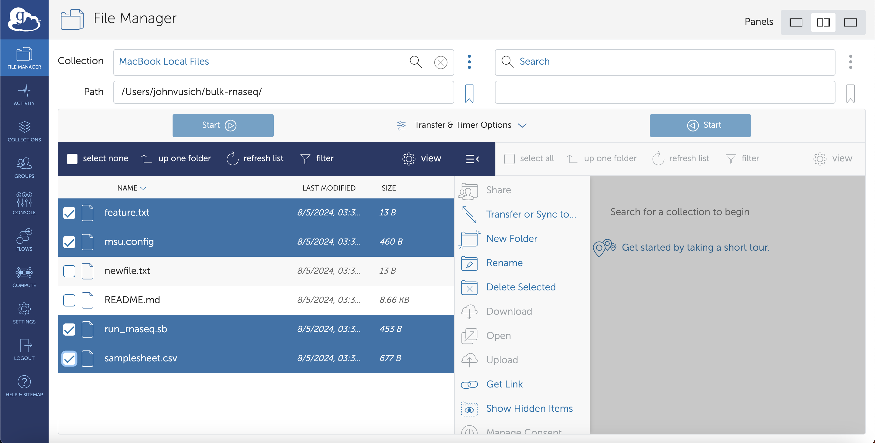Click Logout in the sidebar
Screen dimensions: 875x443
click(x=24, y=350)
